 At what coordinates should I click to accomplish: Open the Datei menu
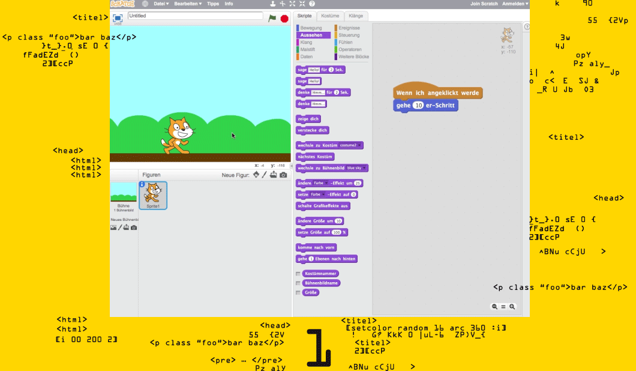click(161, 4)
